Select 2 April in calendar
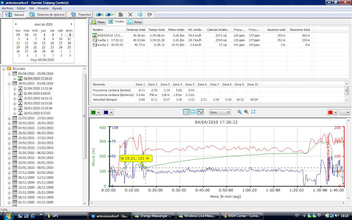 click(52, 35)
